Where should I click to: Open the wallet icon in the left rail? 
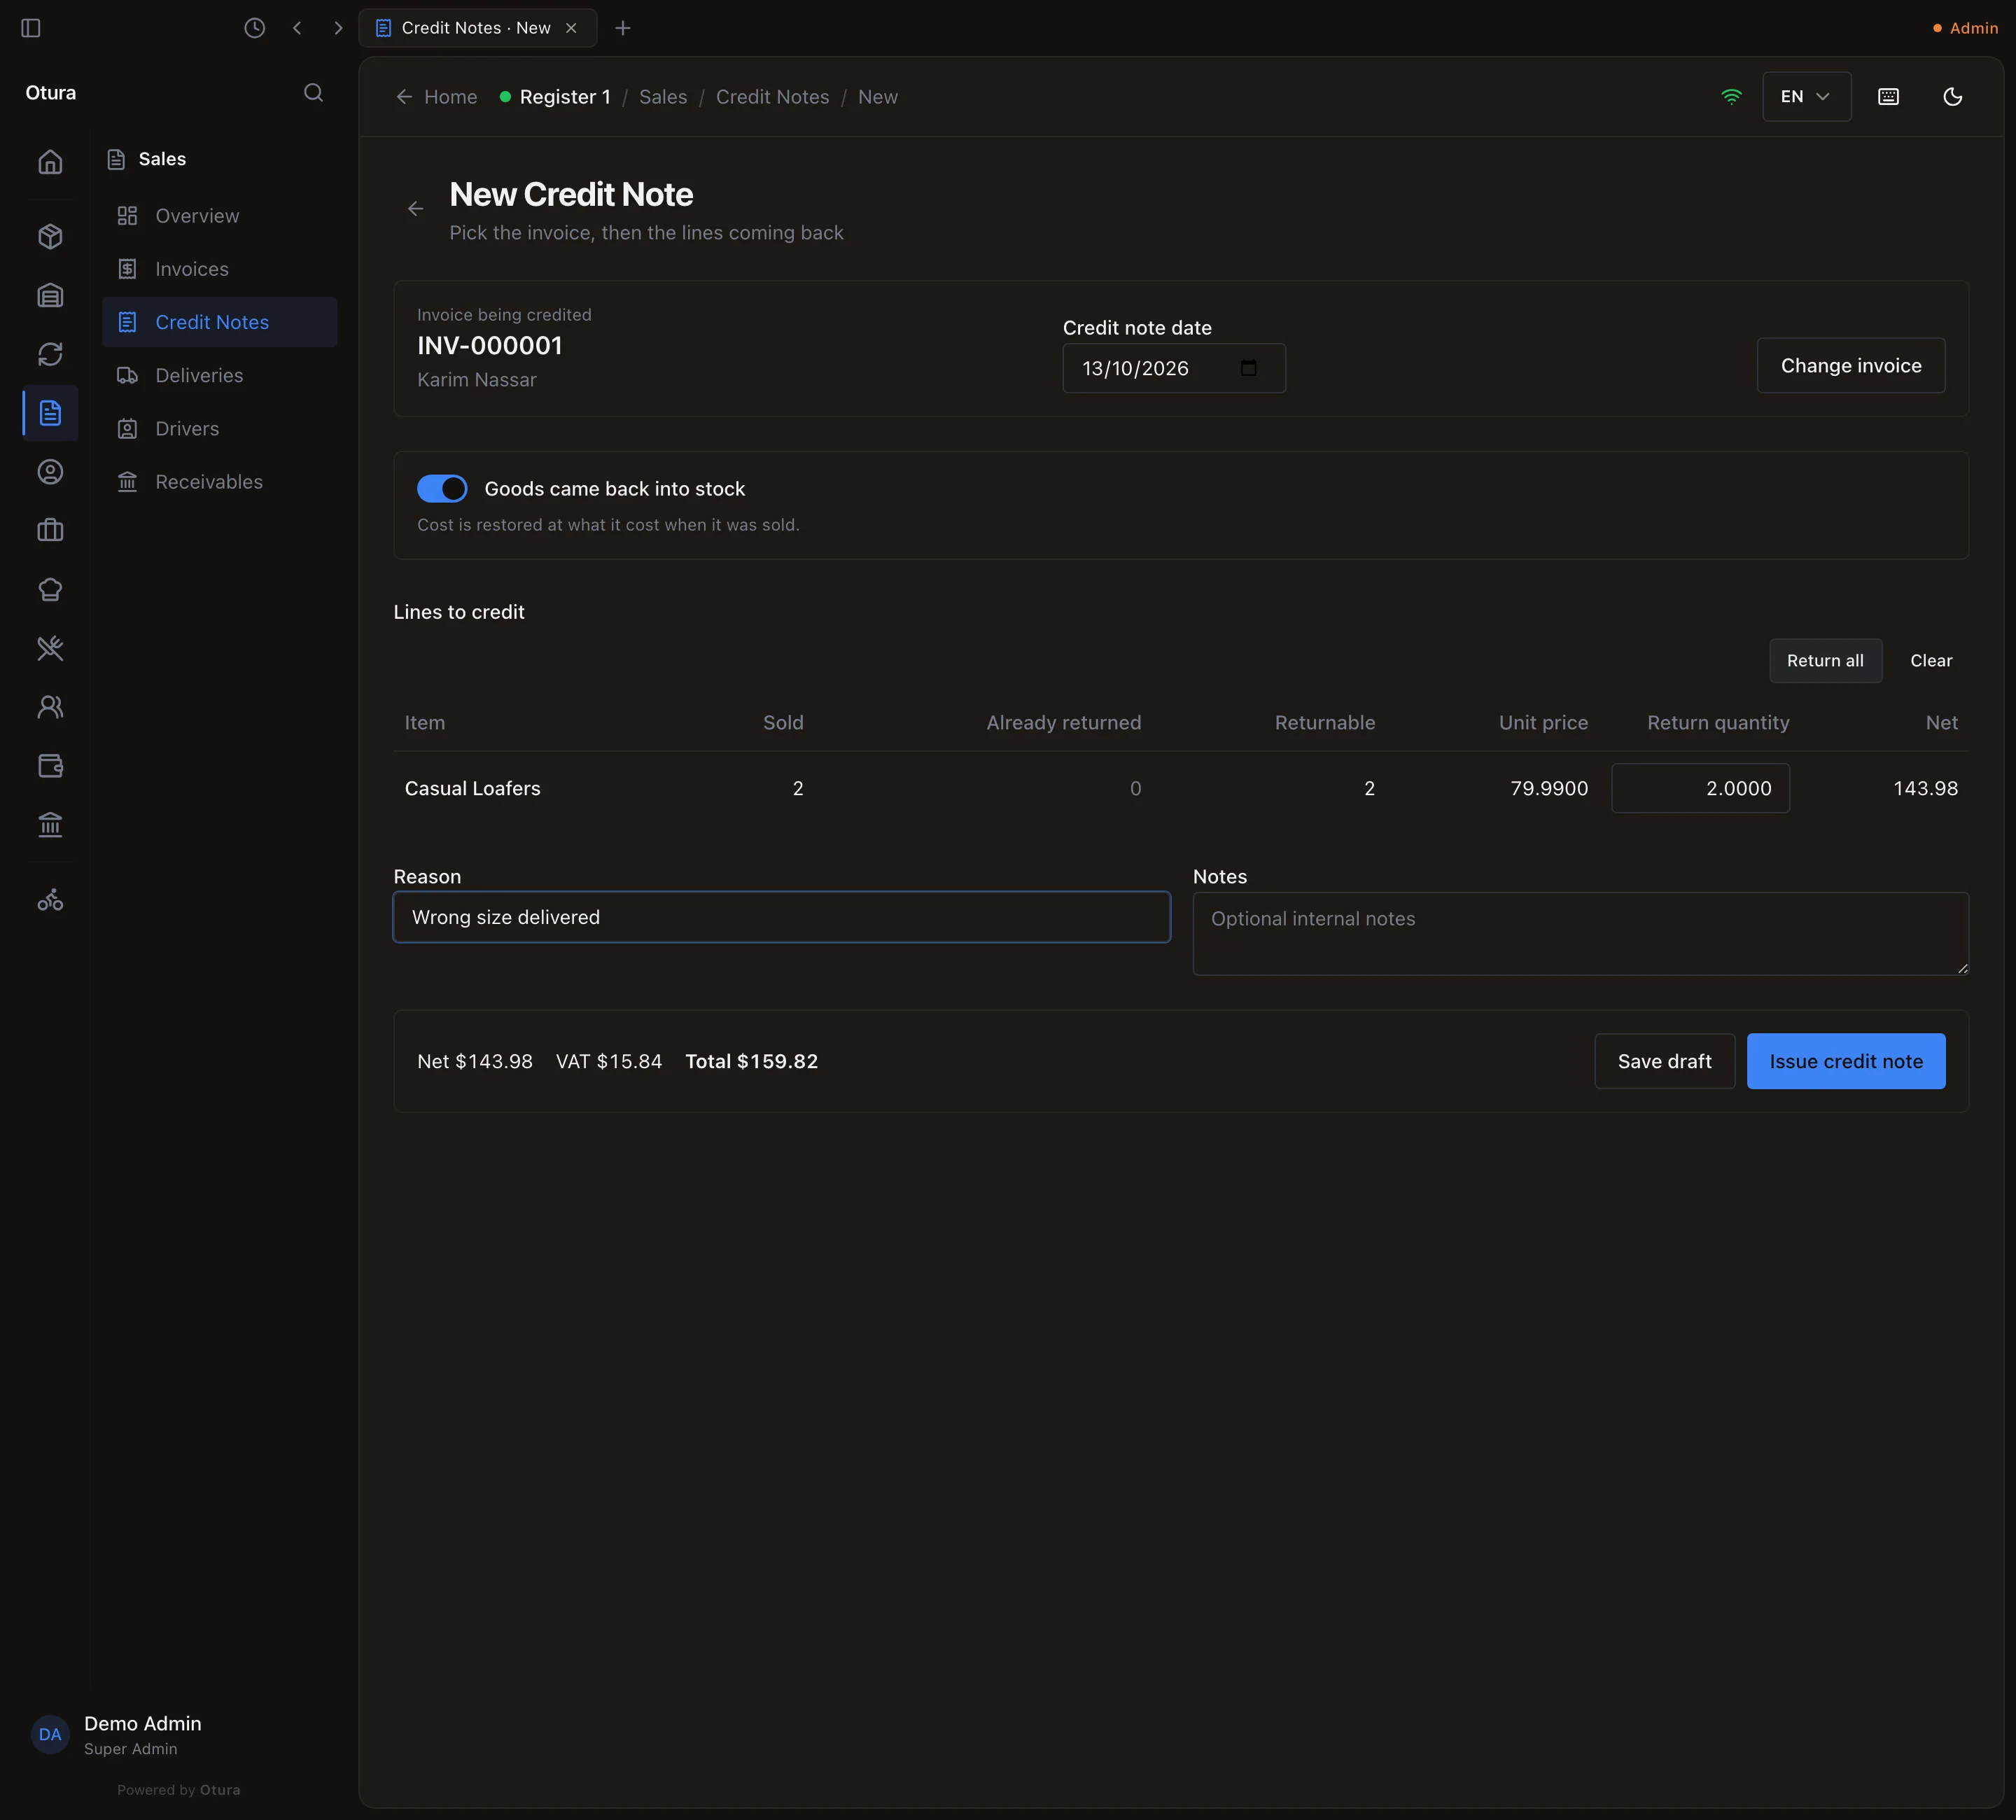50,766
